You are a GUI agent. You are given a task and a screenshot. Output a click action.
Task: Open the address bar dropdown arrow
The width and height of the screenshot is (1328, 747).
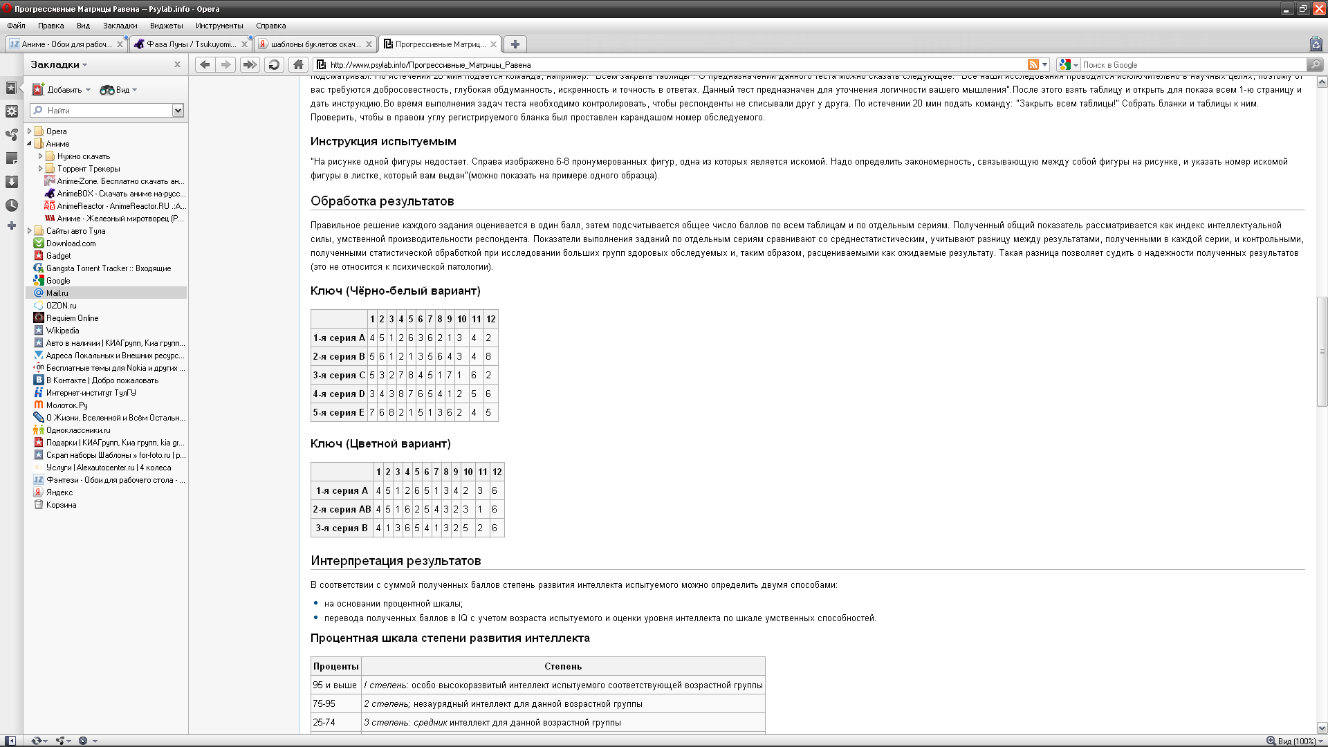[x=1044, y=65]
